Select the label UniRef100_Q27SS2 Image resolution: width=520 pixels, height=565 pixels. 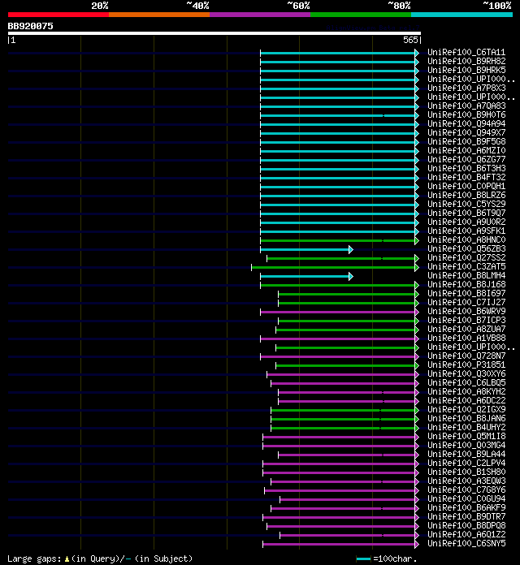(x=466, y=257)
